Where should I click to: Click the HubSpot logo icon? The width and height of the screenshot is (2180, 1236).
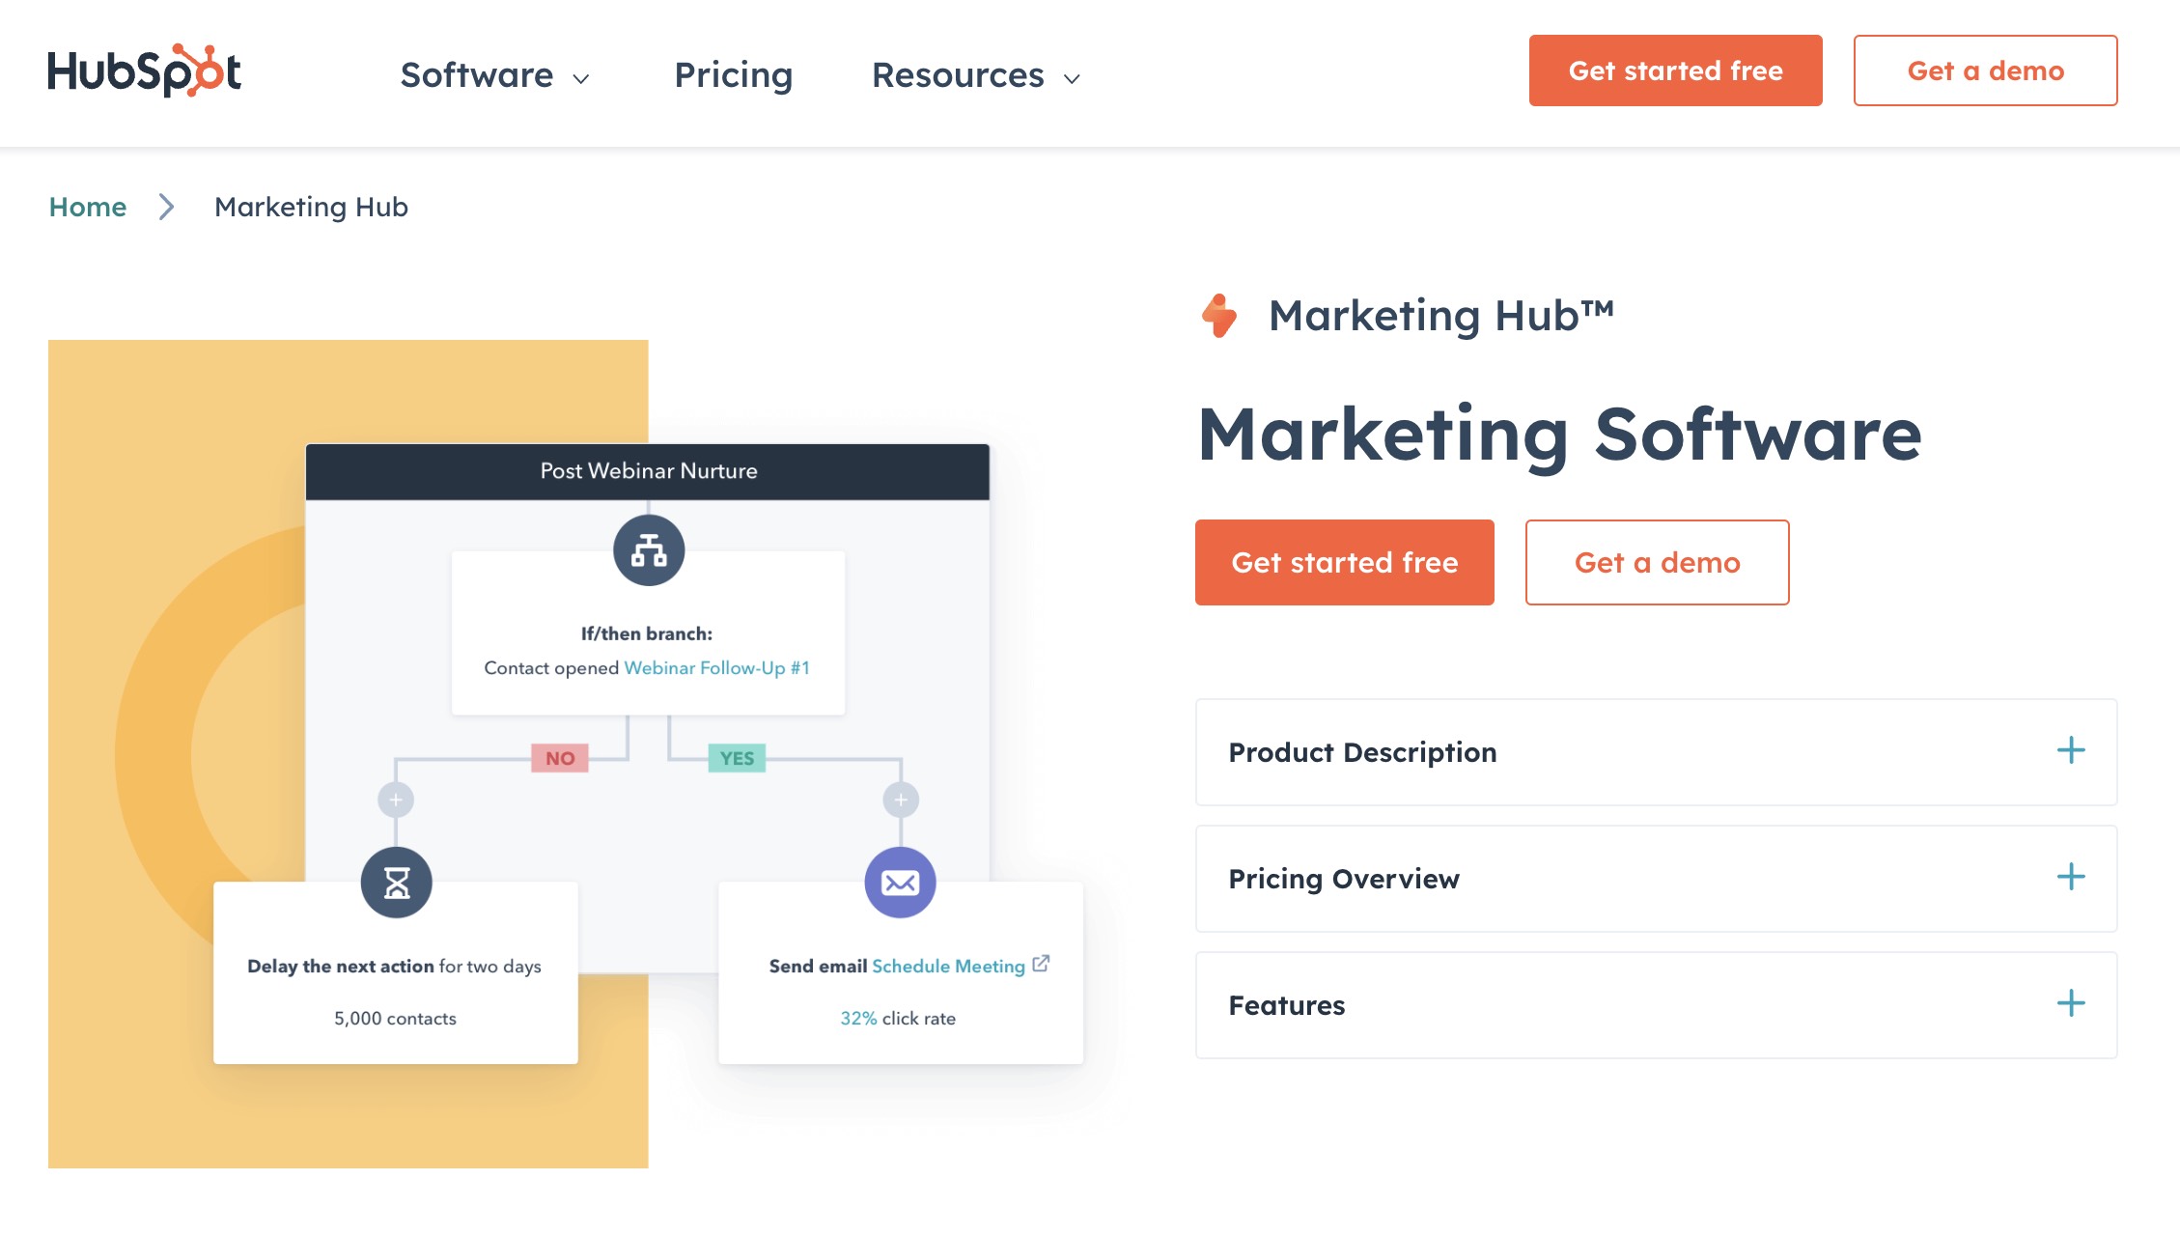pyautogui.click(x=145, y=70)
